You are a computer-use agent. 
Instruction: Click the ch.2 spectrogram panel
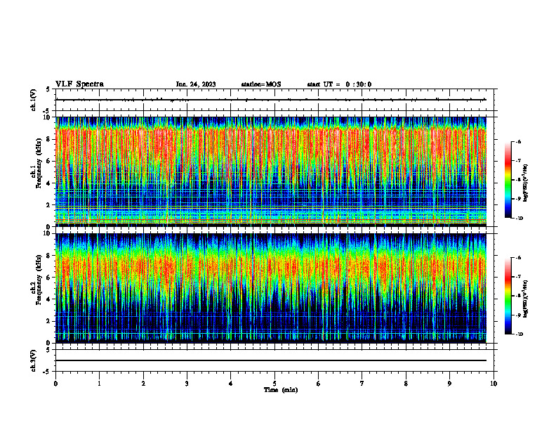point(270,288)
